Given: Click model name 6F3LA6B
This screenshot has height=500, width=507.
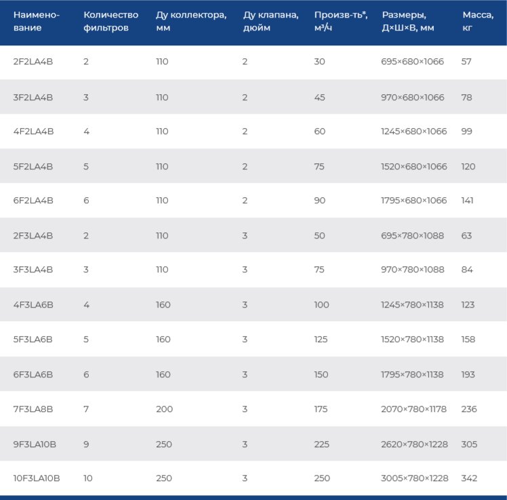Looking at the screenshot, I should tap(33, 375).
